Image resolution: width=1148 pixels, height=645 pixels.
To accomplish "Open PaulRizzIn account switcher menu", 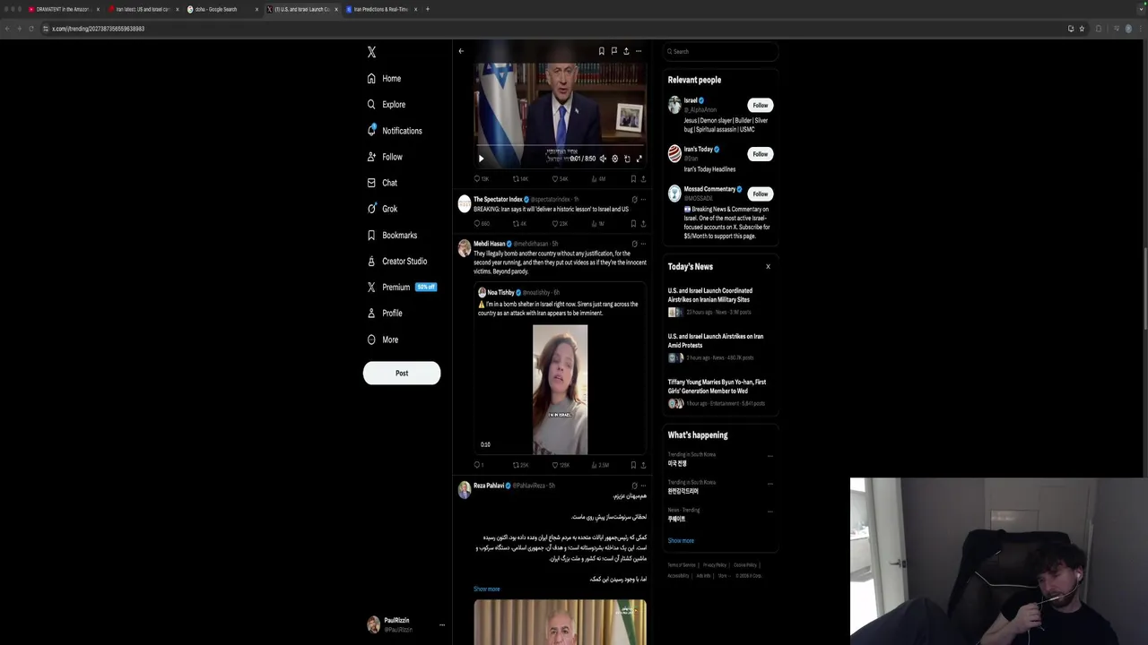I will [x=405, y=624].
